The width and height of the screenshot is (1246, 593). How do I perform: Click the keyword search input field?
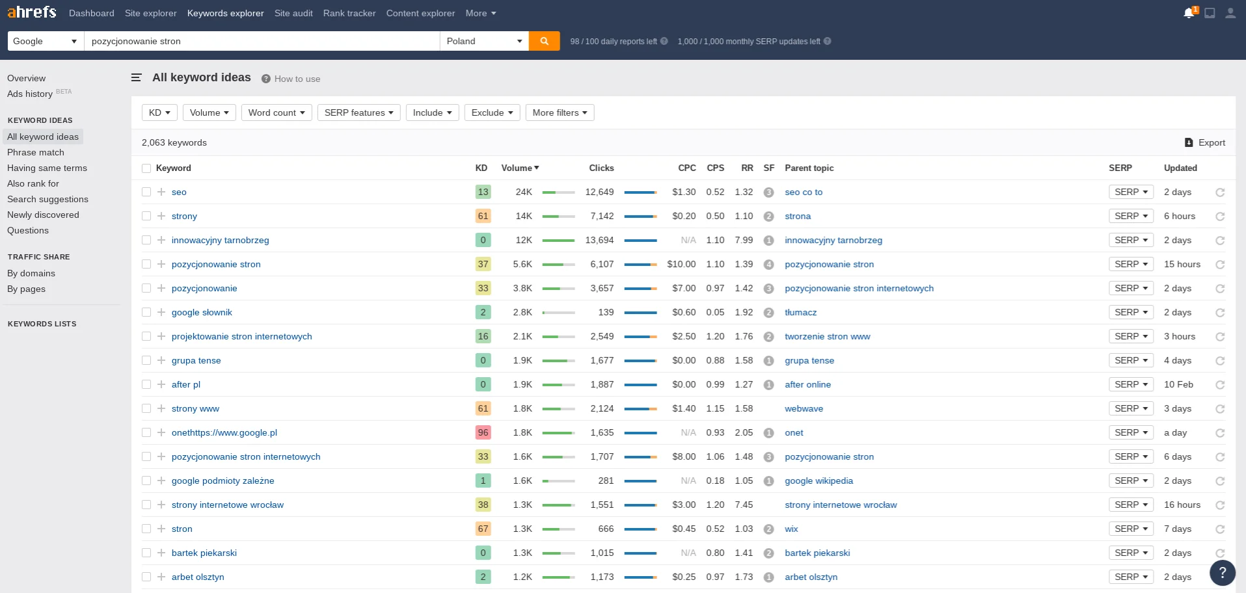point(262,41)
